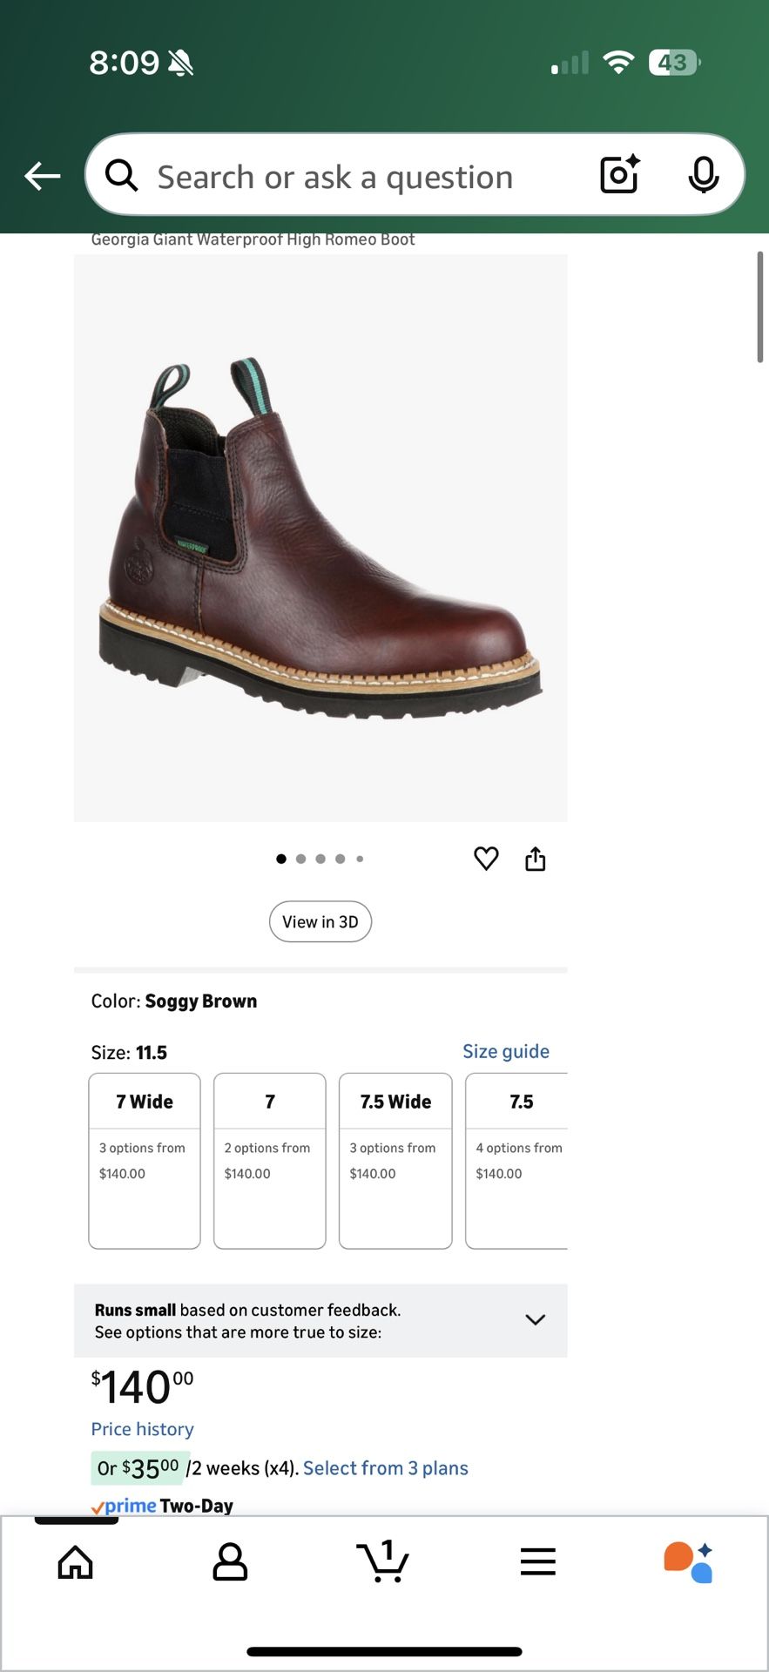Add boot to wish list heart
Image resolution: width=769 pixels, height=1672 pixels.
(486, 859)
